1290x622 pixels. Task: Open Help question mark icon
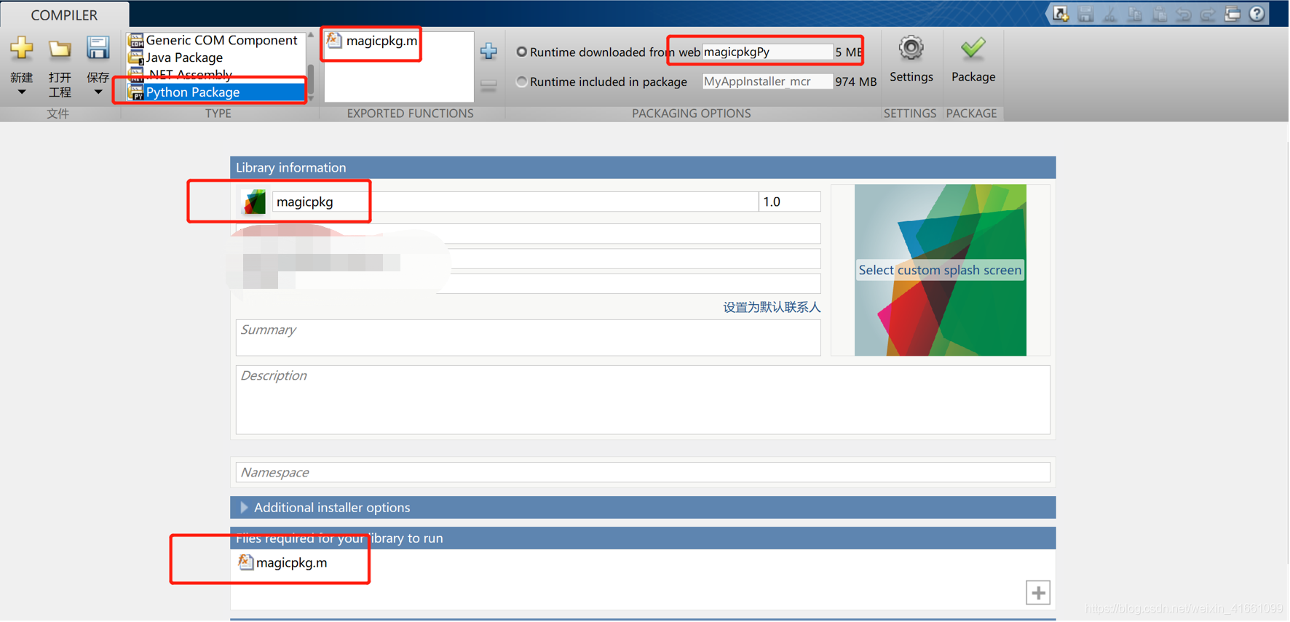[x=1257, y=14]
